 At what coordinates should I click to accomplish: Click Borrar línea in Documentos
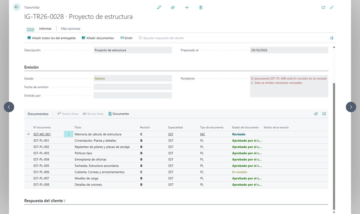93,114
